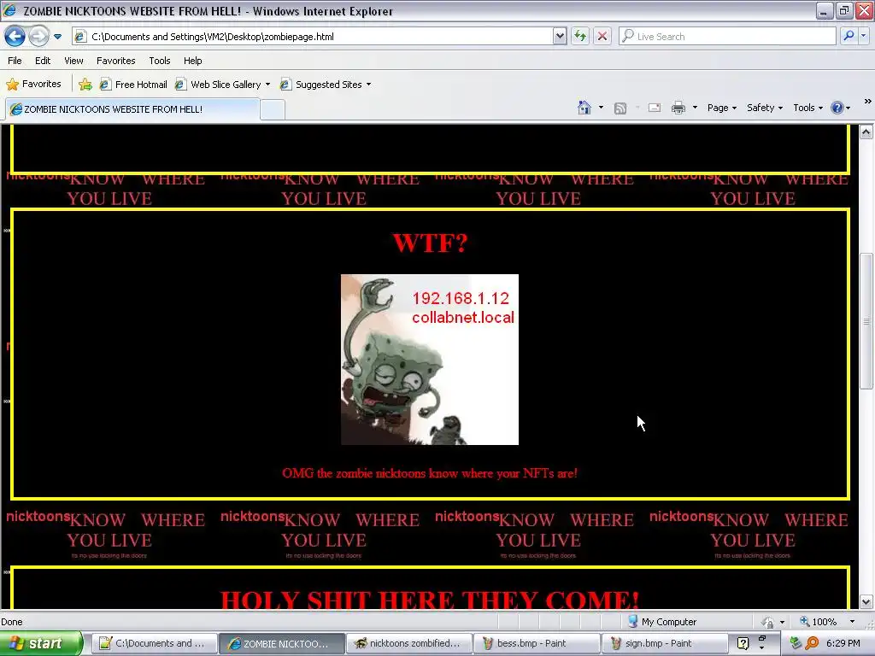Click the Read Mail envelope icon
Screen dimensions: 875x656
(655, 108)
